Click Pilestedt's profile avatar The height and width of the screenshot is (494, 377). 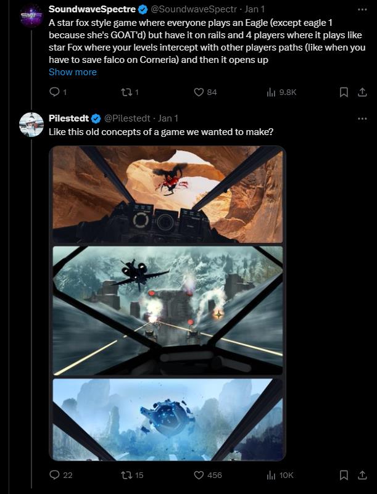point(31,123)
